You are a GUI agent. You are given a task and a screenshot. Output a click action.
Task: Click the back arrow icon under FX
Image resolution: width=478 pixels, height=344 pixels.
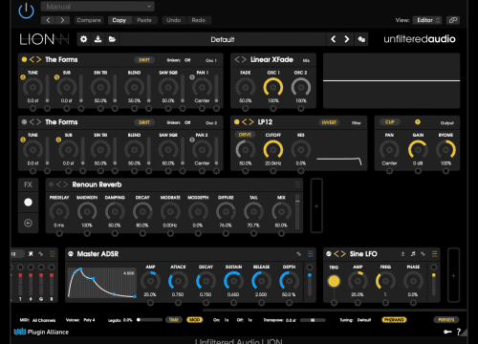(x=28, y=223)
